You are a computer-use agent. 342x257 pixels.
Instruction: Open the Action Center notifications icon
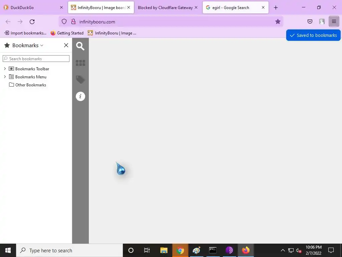click(x=331, y=250)
